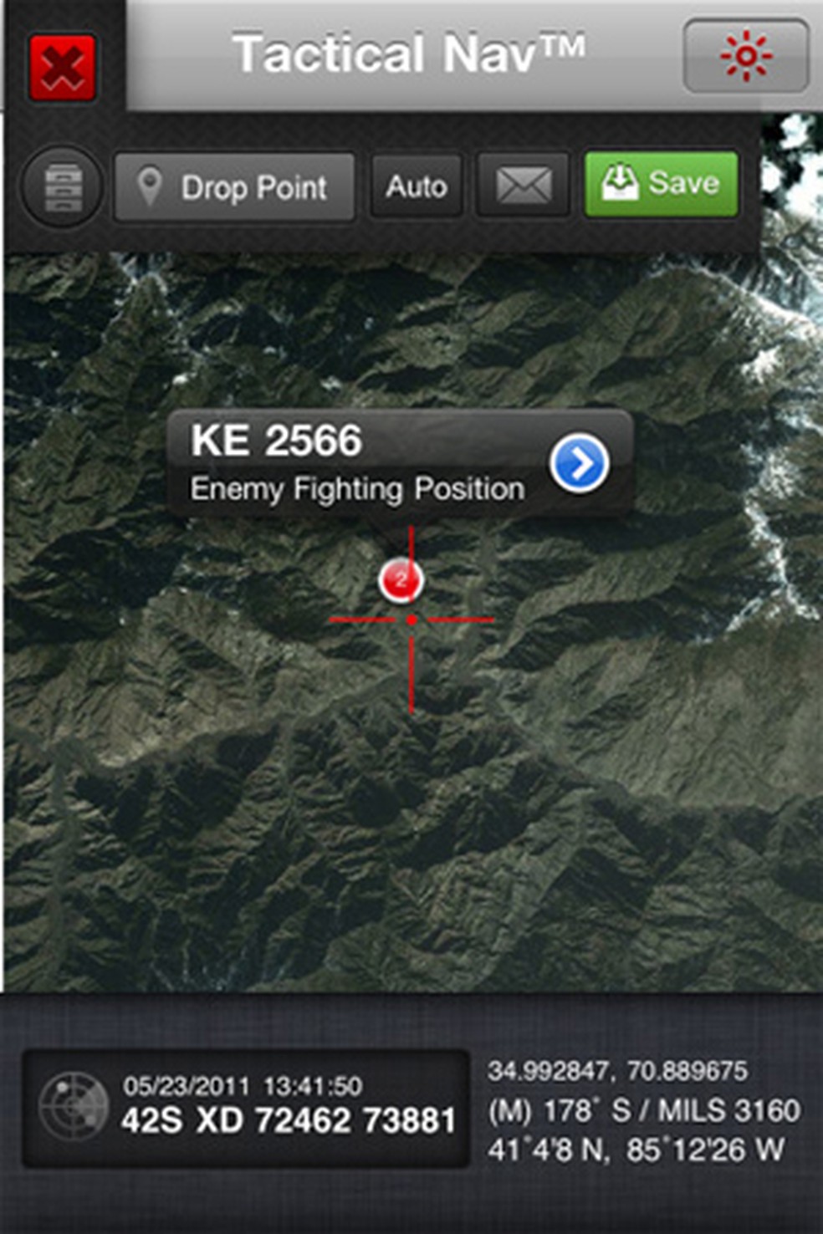
Task: Click the 41°4'8 N, 85°12'26 W readout
Action: pyautogui.click(x=636, y=1150)
